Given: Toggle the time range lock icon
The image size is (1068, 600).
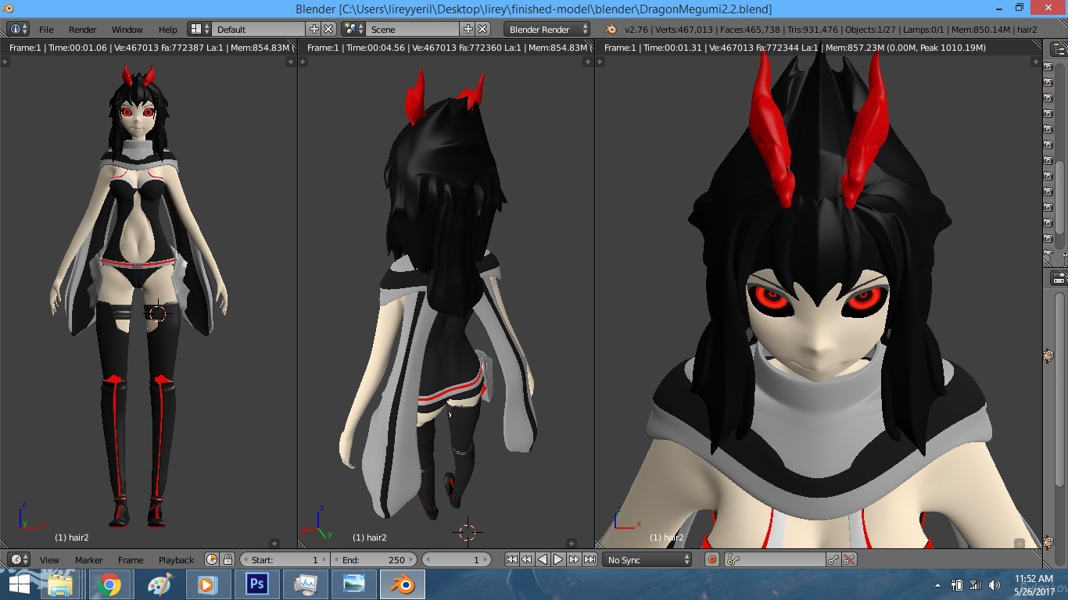Looking at the screenshot, I should [x=228, y=559].
